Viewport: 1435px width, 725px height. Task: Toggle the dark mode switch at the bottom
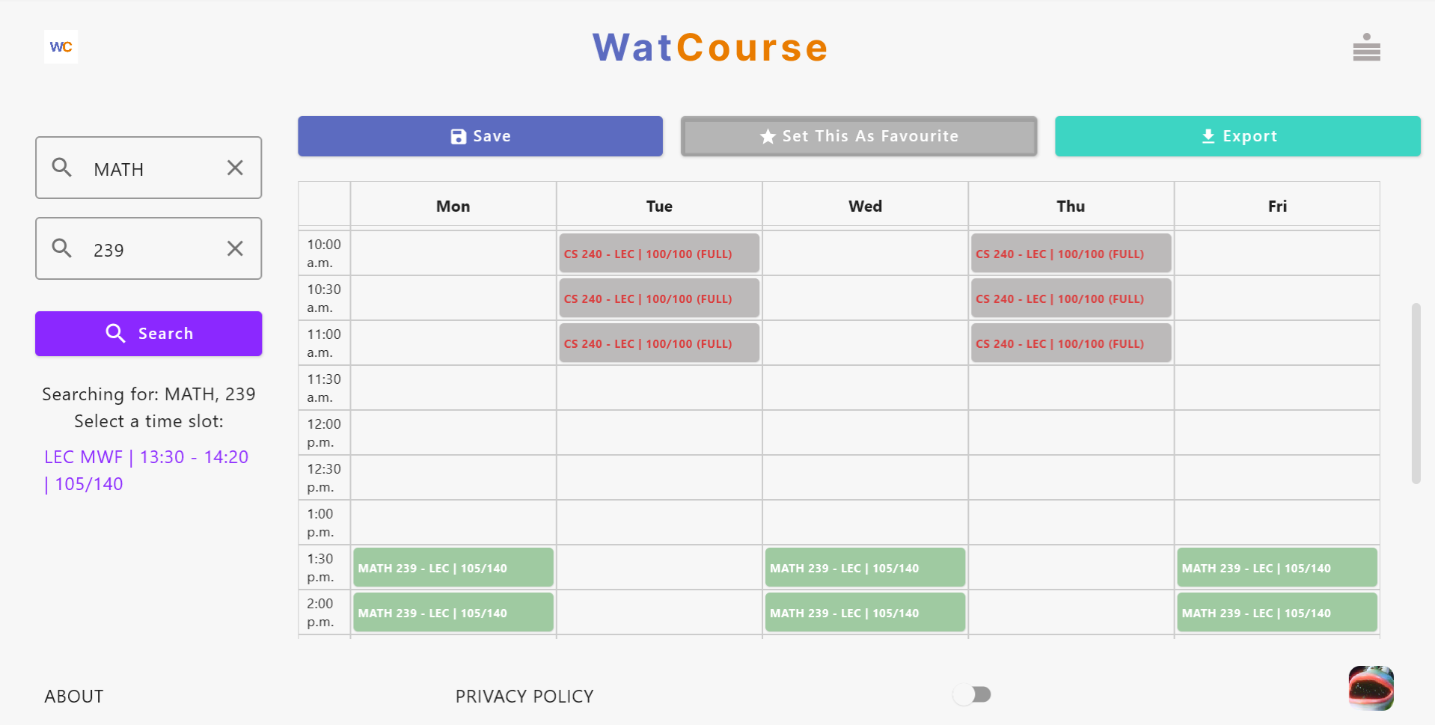click(972, 694)
